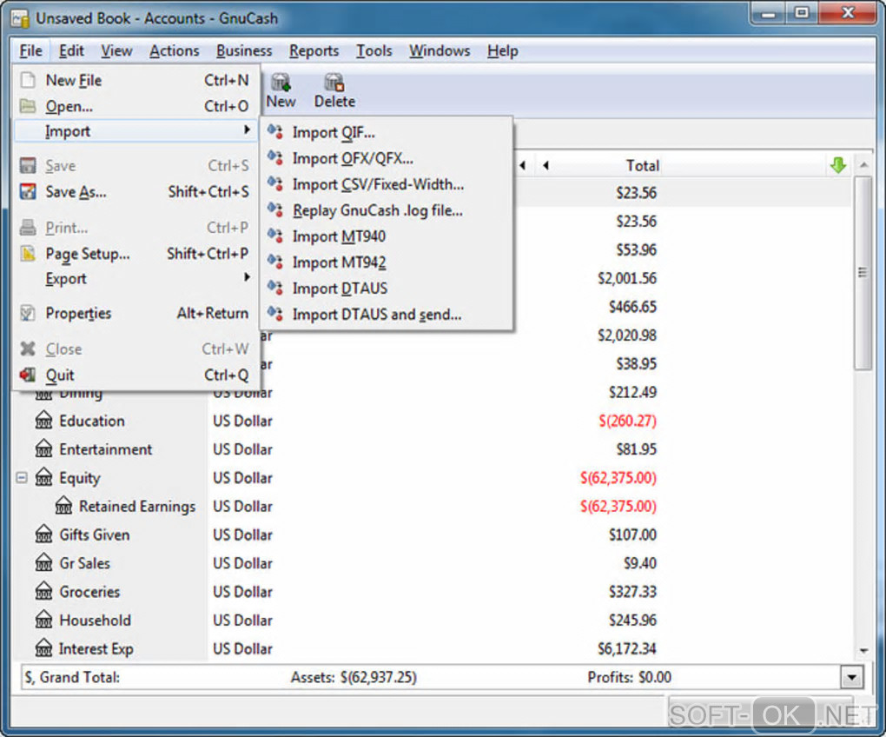Open the Reports menu
The image size is (886, 737).
tap(314, 51)
